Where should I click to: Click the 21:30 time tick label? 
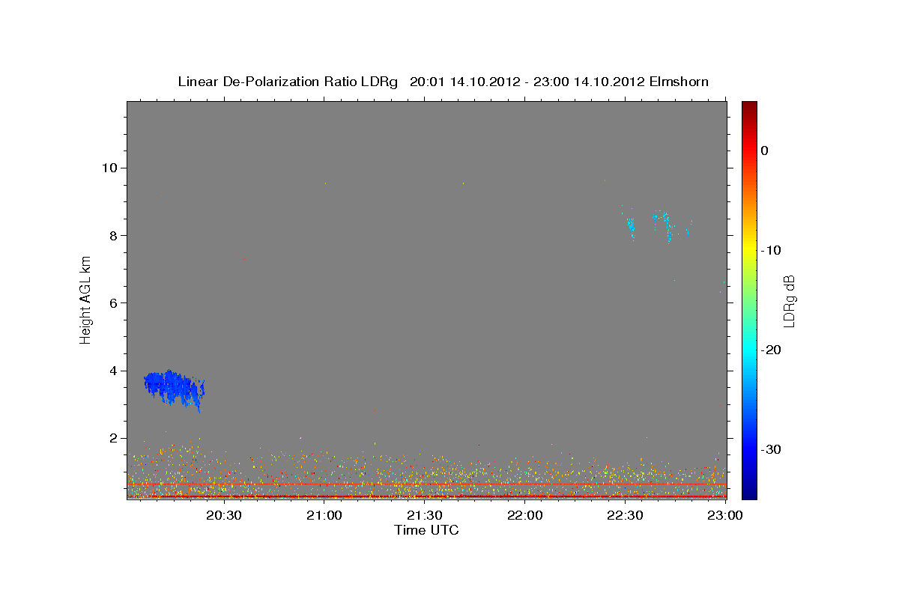[424, 516]
